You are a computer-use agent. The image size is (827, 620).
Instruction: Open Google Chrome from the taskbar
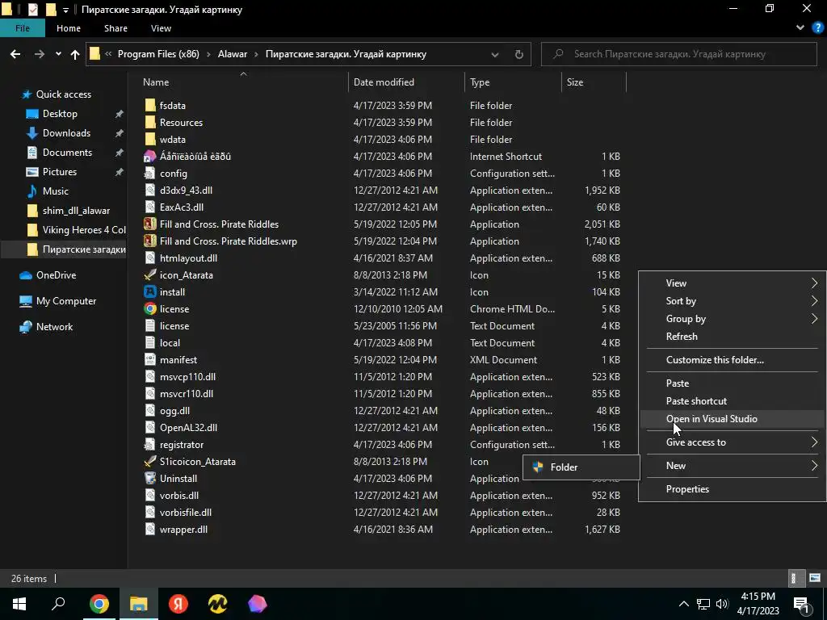[x=99, y=604]
